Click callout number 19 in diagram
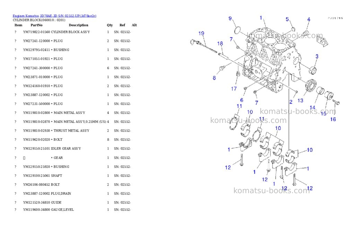This screenshot has height=251, width=355. tap(201, 34)
